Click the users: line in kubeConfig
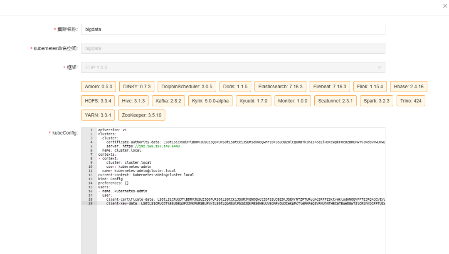449x254 pixels. pos(104,187)
